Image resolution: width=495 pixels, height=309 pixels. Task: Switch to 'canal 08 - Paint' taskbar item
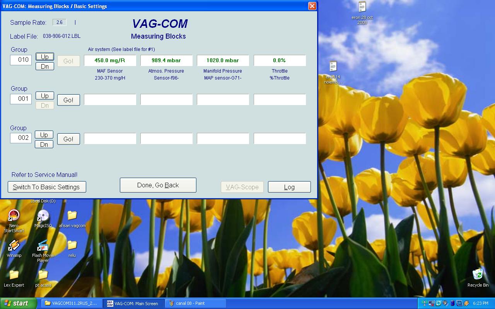point(195,303)
